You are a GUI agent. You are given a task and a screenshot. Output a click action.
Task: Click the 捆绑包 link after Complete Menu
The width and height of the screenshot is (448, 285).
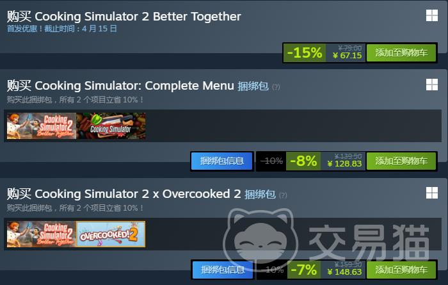click(x=253, y=86)
